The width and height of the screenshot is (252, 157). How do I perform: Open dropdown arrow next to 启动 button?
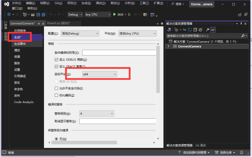coord(125,15)
